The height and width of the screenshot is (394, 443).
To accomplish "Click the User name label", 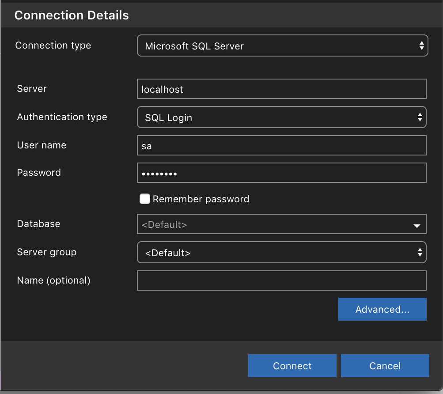I will pos(42,145).
